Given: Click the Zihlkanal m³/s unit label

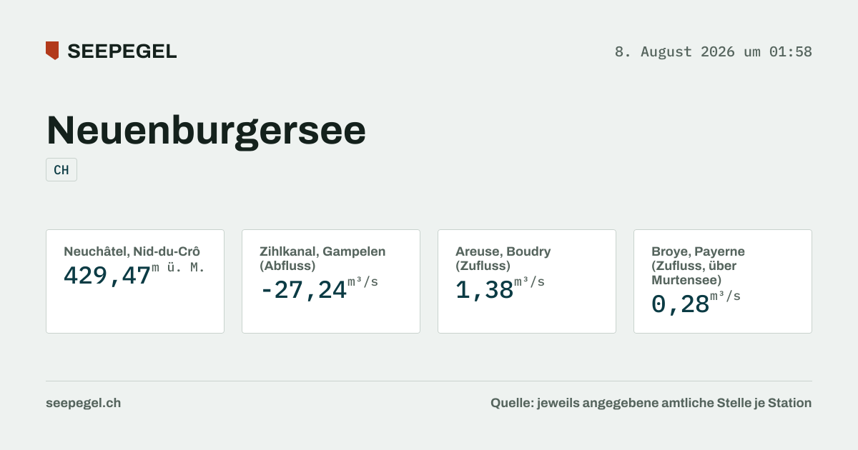Looking at the screenshot, I should pyautogui.click(x=363, y=282).
